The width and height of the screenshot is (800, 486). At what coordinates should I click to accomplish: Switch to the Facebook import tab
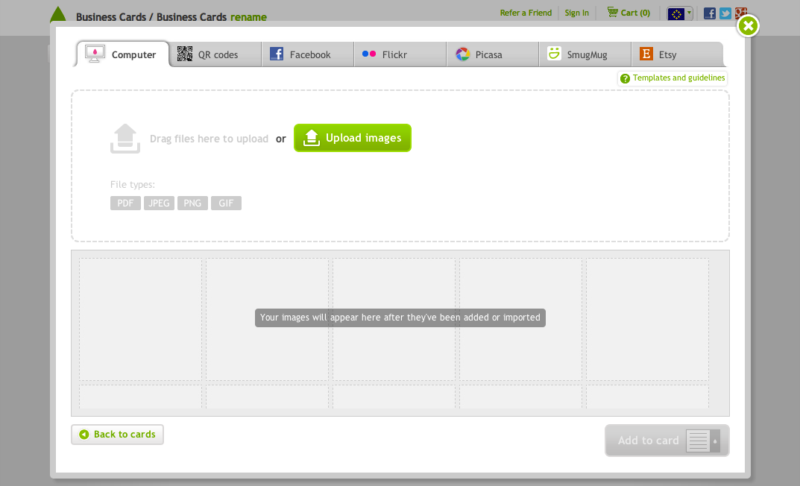coord(307,54)
